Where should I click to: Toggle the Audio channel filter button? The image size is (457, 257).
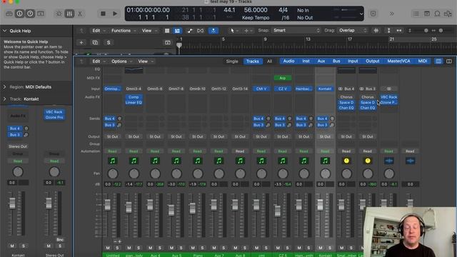pos(288,61)
